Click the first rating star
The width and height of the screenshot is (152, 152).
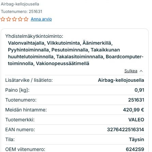[x=3, y=19]
